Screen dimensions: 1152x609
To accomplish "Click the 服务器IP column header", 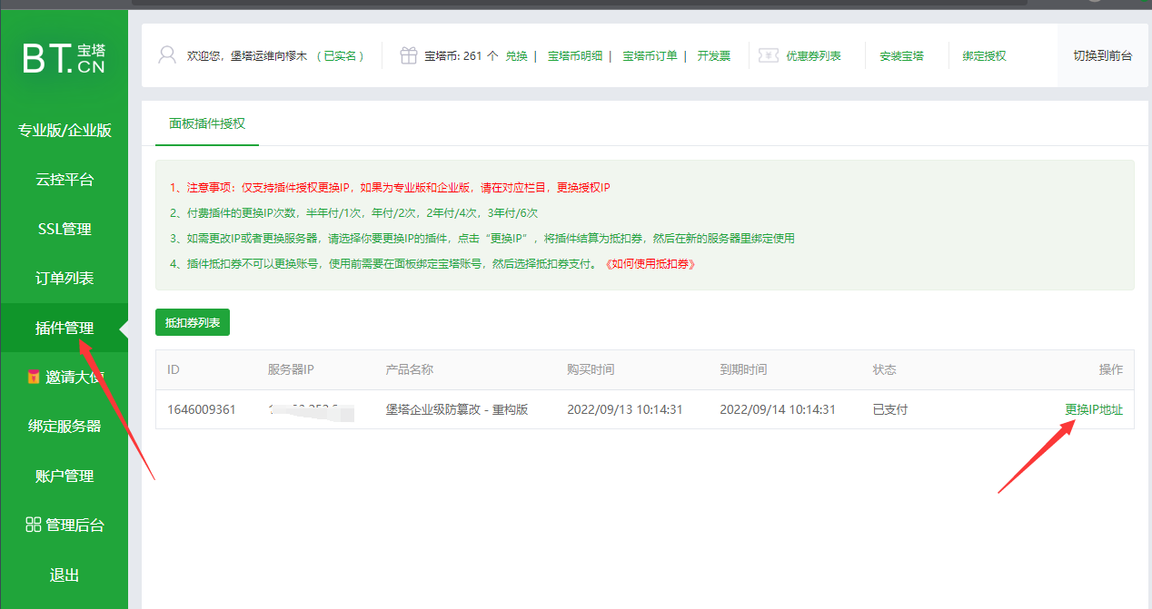I will tap(291, 369).
